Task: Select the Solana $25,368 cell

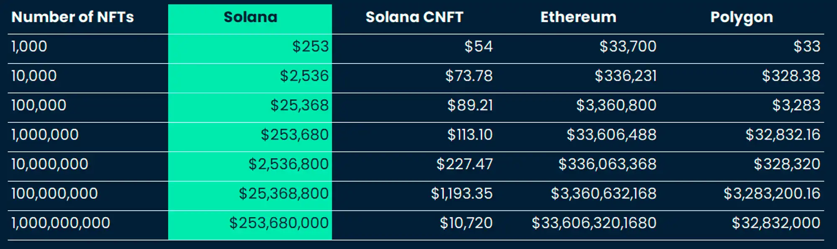Action: (299, 105)
